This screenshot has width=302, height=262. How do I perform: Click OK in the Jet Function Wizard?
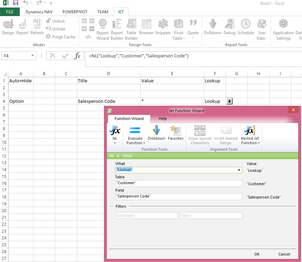(257, 254)
